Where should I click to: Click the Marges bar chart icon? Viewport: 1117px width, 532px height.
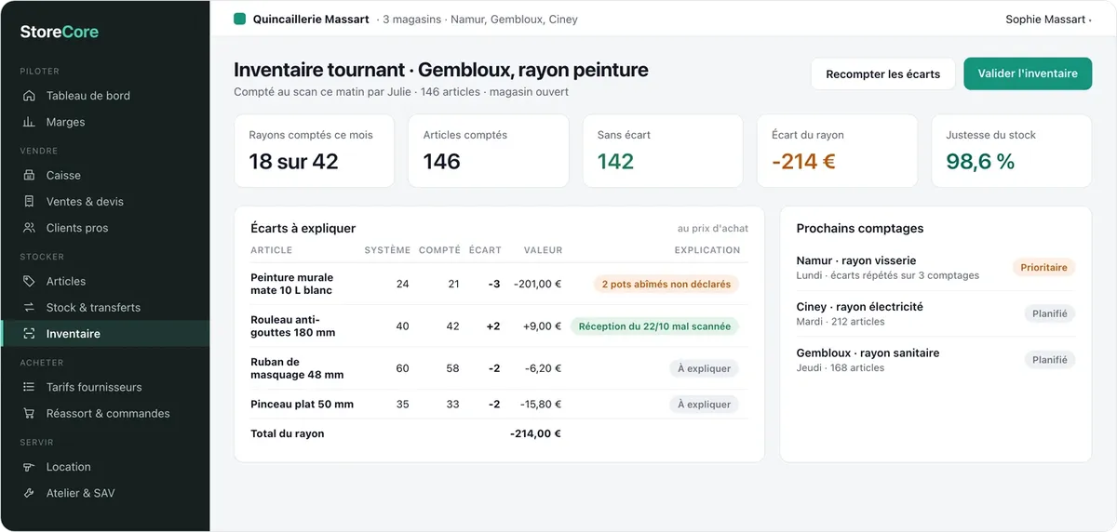pos(29,122)
